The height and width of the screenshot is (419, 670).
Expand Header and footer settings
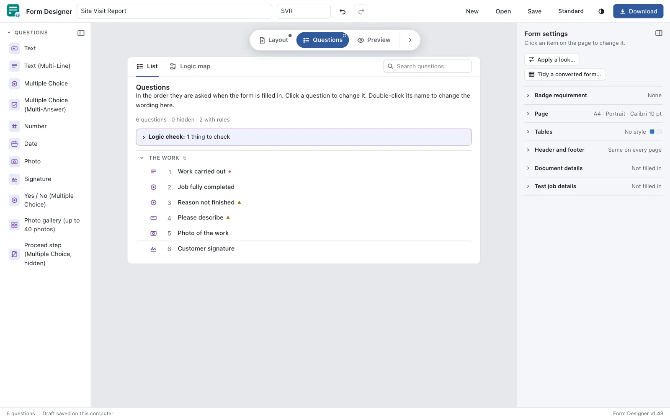tap(593, 150)
